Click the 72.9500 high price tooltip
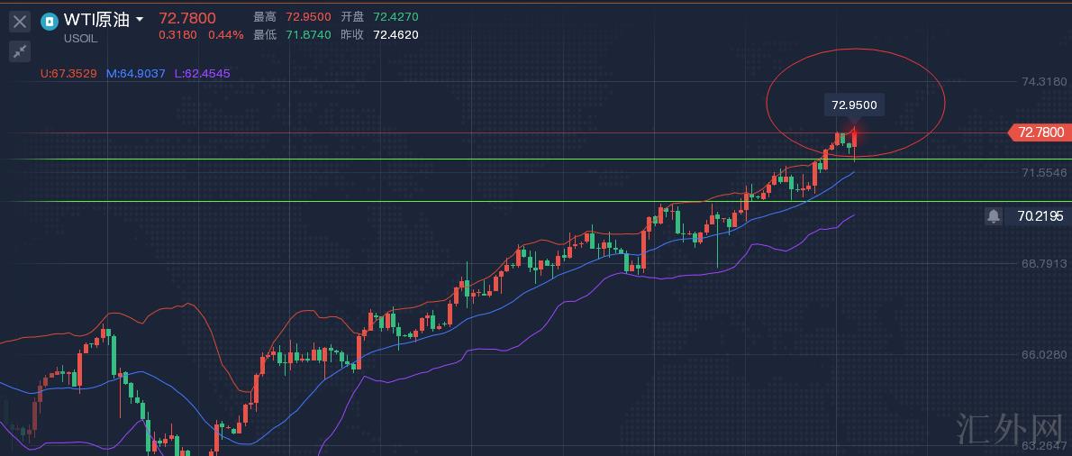Screen dimensions: 1072x456 click(x=853, y=105)
